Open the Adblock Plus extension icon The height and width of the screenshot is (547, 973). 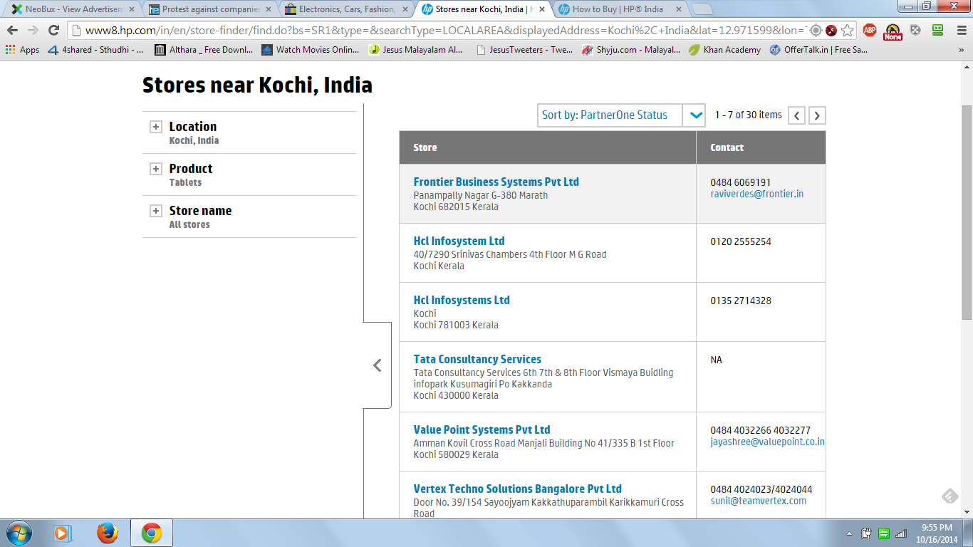(870, 30)
